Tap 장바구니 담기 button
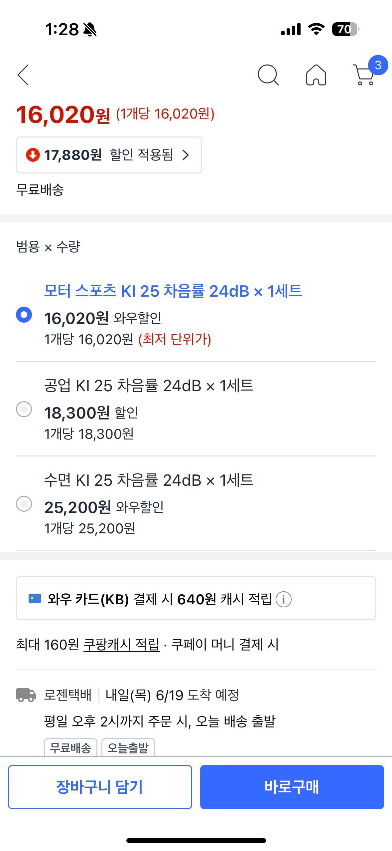Screen dimensions: 392x851 tap(100, 787)
